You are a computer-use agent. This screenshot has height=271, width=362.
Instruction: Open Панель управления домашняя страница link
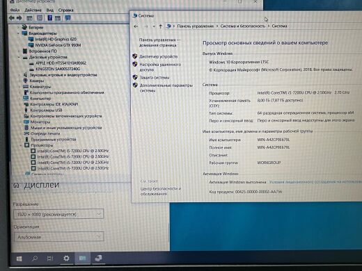pos(159,42)
